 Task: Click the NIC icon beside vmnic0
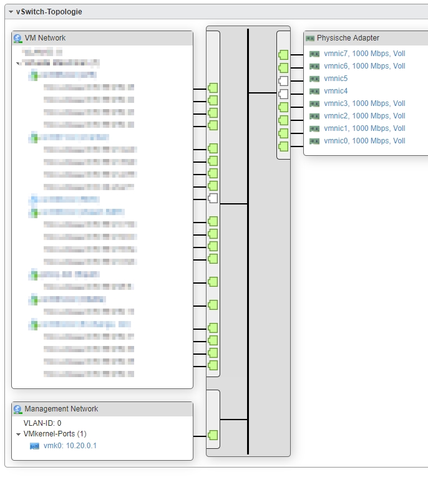point(314,142)
